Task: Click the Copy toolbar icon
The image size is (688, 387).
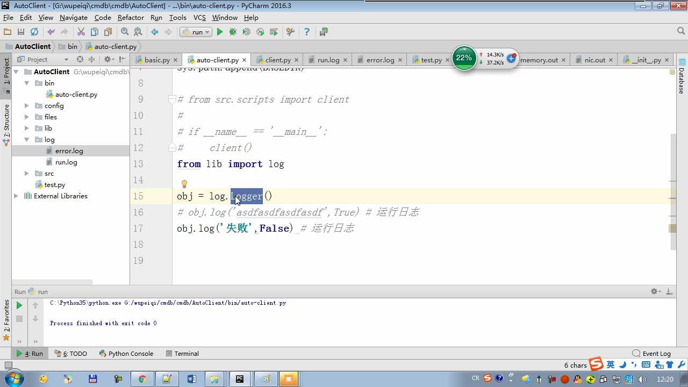Action: pyautogui.click(x=95, y=32)
